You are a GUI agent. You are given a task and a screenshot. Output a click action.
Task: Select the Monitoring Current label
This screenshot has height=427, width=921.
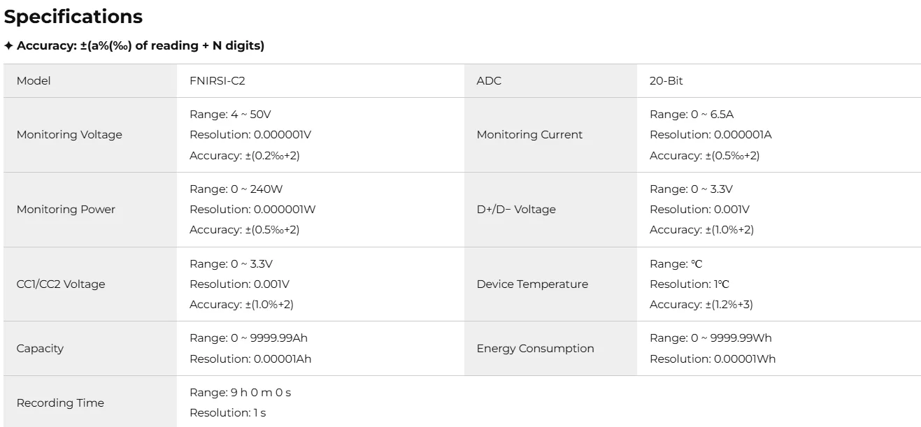coord(529,135)
